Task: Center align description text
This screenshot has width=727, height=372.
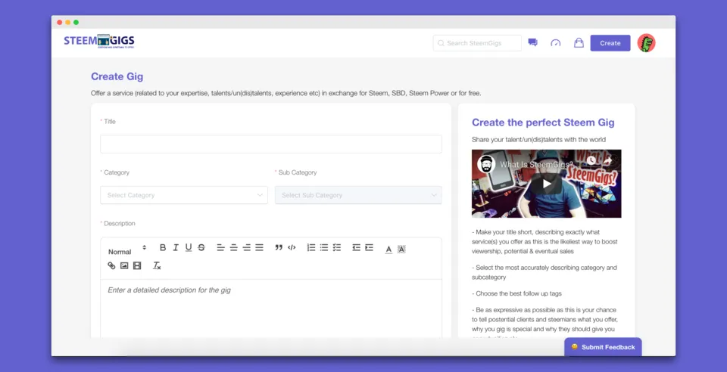Action: pos(234,247)
